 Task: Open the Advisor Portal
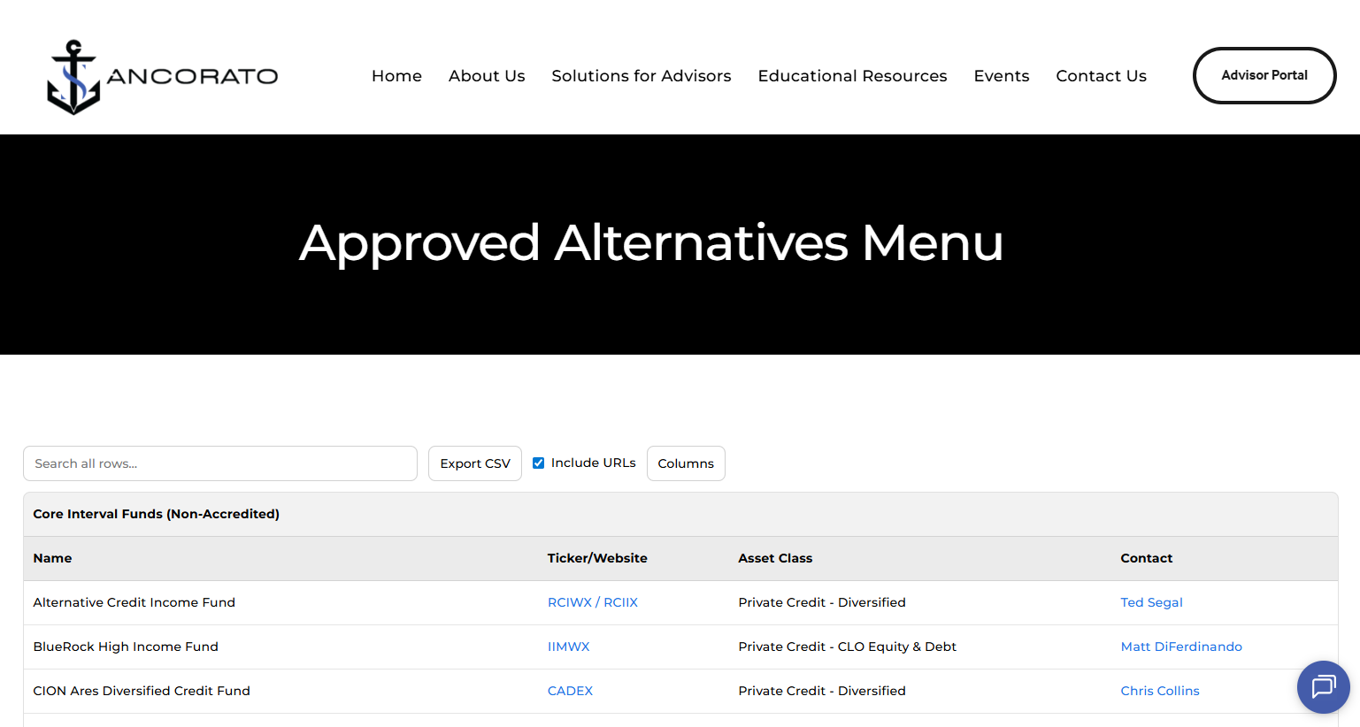(x=1264, y=75)
